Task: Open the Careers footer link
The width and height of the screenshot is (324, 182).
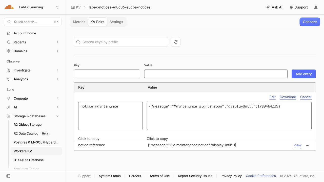Action: pyautogui.click(x=135, y=176)
